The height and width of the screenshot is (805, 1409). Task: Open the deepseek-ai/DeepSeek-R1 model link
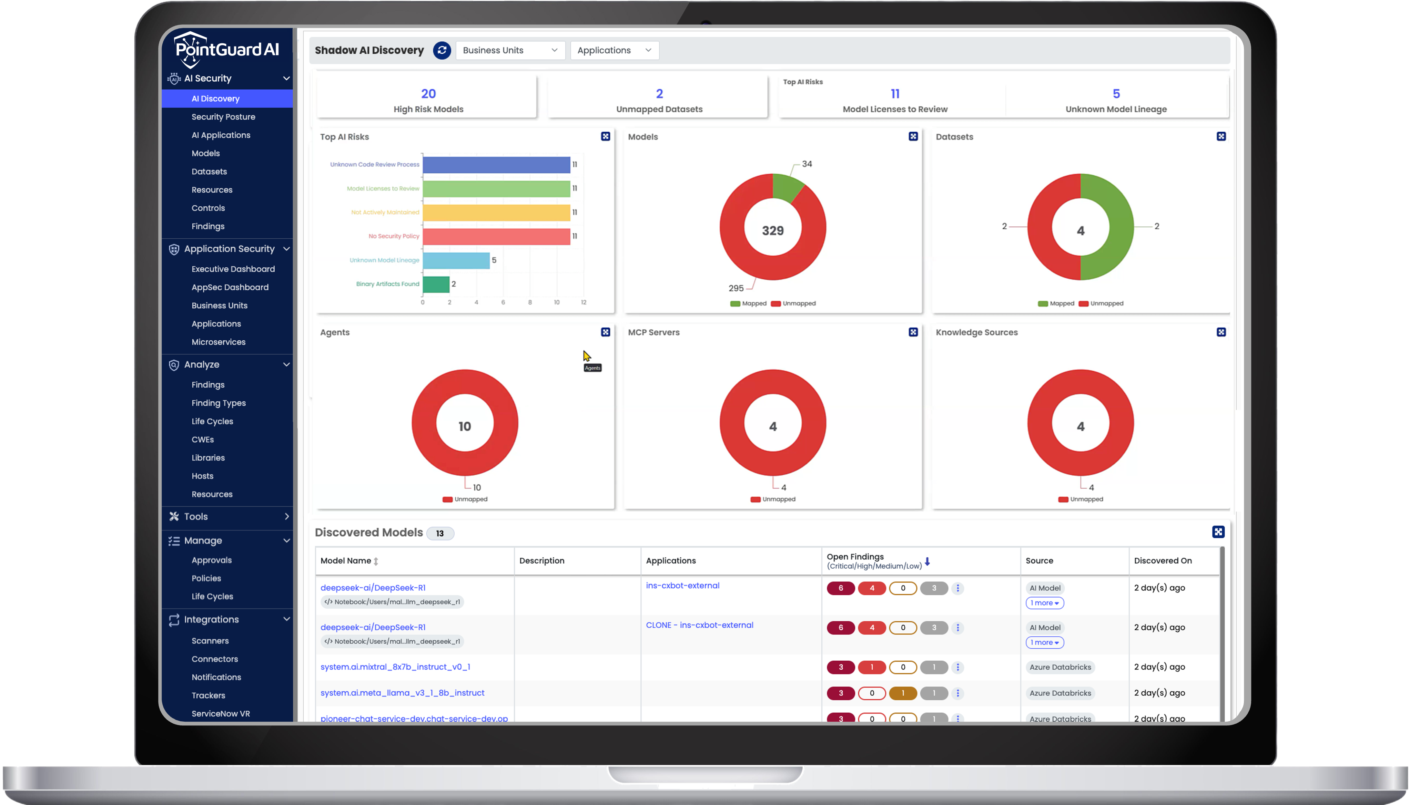click(x=373, y=587)
